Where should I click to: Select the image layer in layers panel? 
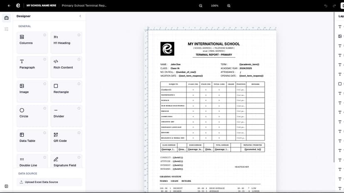pos(340,36)
